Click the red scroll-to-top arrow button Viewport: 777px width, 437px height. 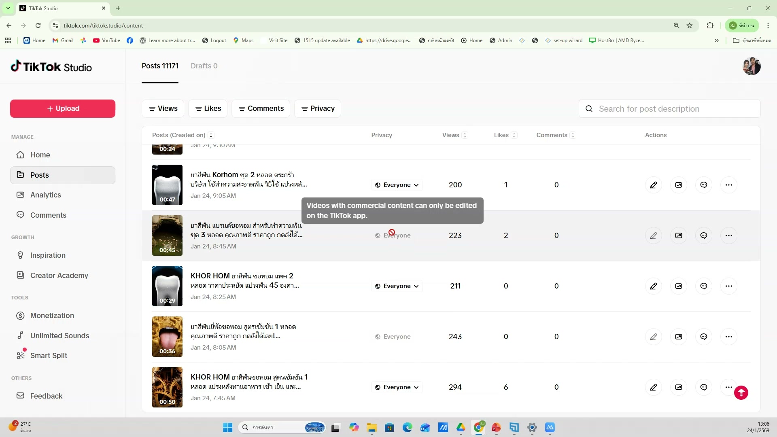pyautogui.click(x=741, y=392)
